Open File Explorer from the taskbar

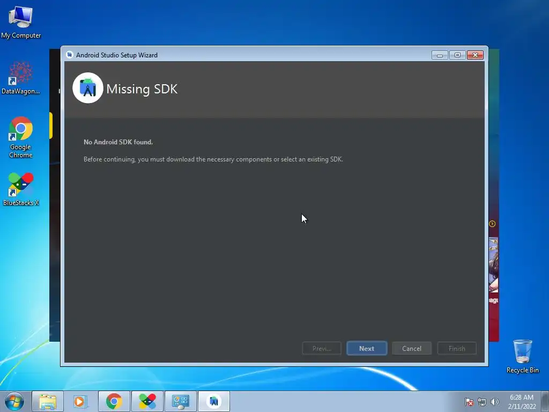click(48, 401)
